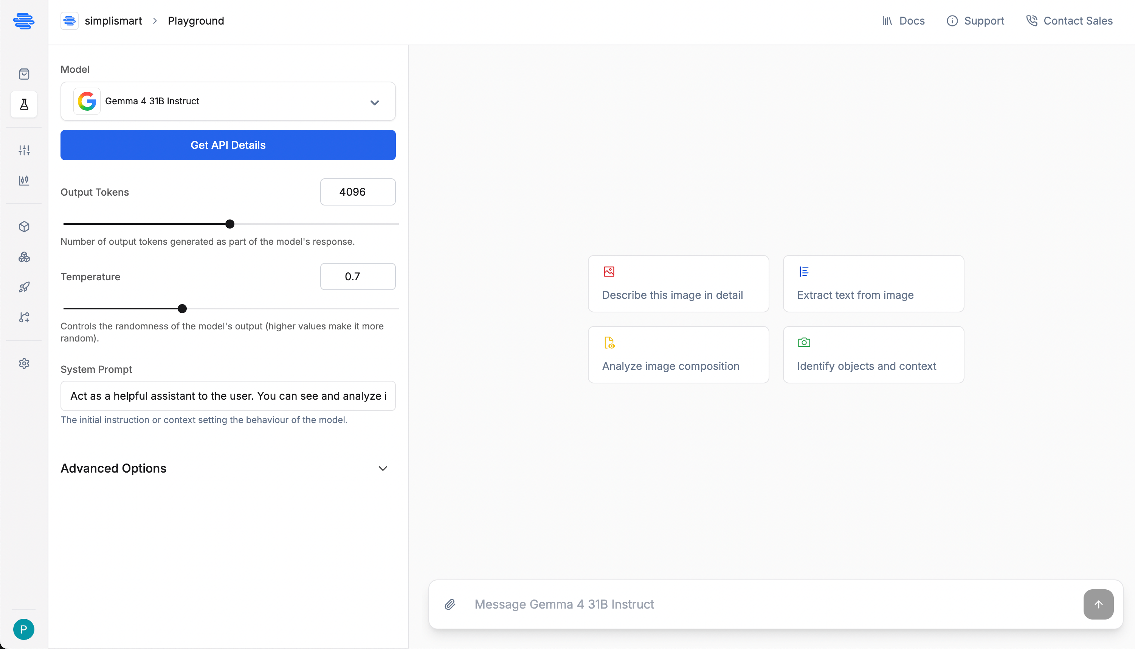Click the red image icon on describe card

609,272
